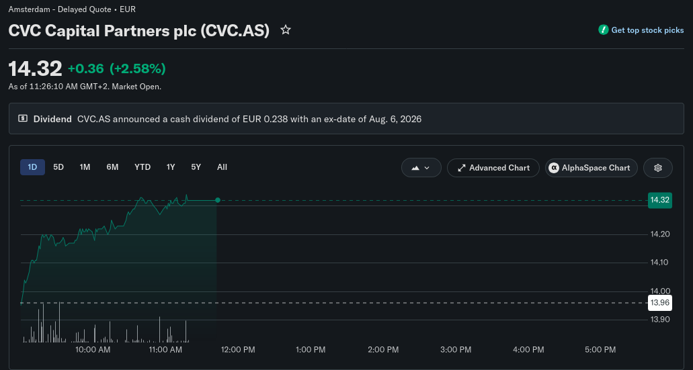Click the 5:00 PM axis label
The width and height of the screenshot is (693, 370).
(600, 350)
